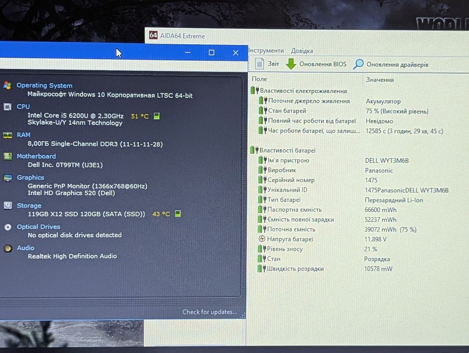Open the Operating System section icon
Image resolution: width=469 pixels, height=353 pixels.
coord(7,85)
